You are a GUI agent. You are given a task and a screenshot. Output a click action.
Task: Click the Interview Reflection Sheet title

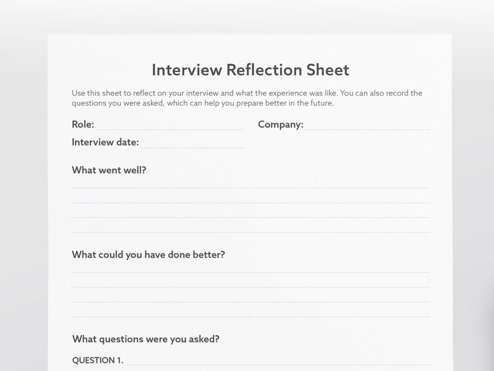(251, 70)
